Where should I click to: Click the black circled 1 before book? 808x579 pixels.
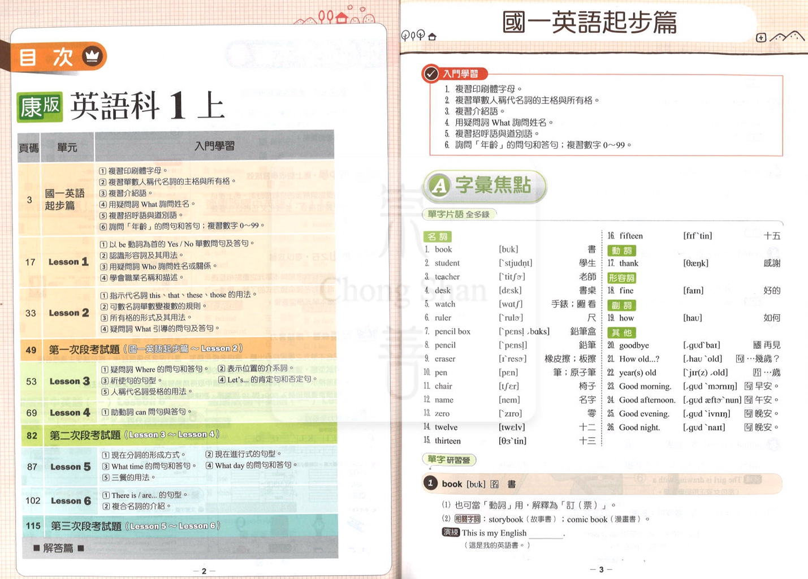tap(430, 483)
